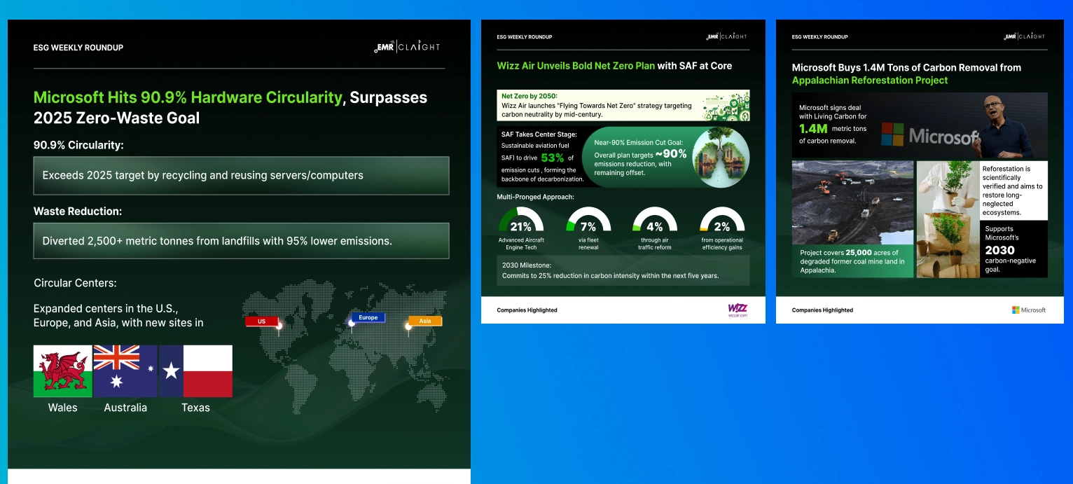1073x484 pixels.
Task: Click the Australia flag image
Action: [x=125, y=371]
